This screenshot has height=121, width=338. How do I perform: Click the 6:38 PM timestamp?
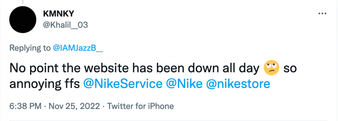click(25, 106)
